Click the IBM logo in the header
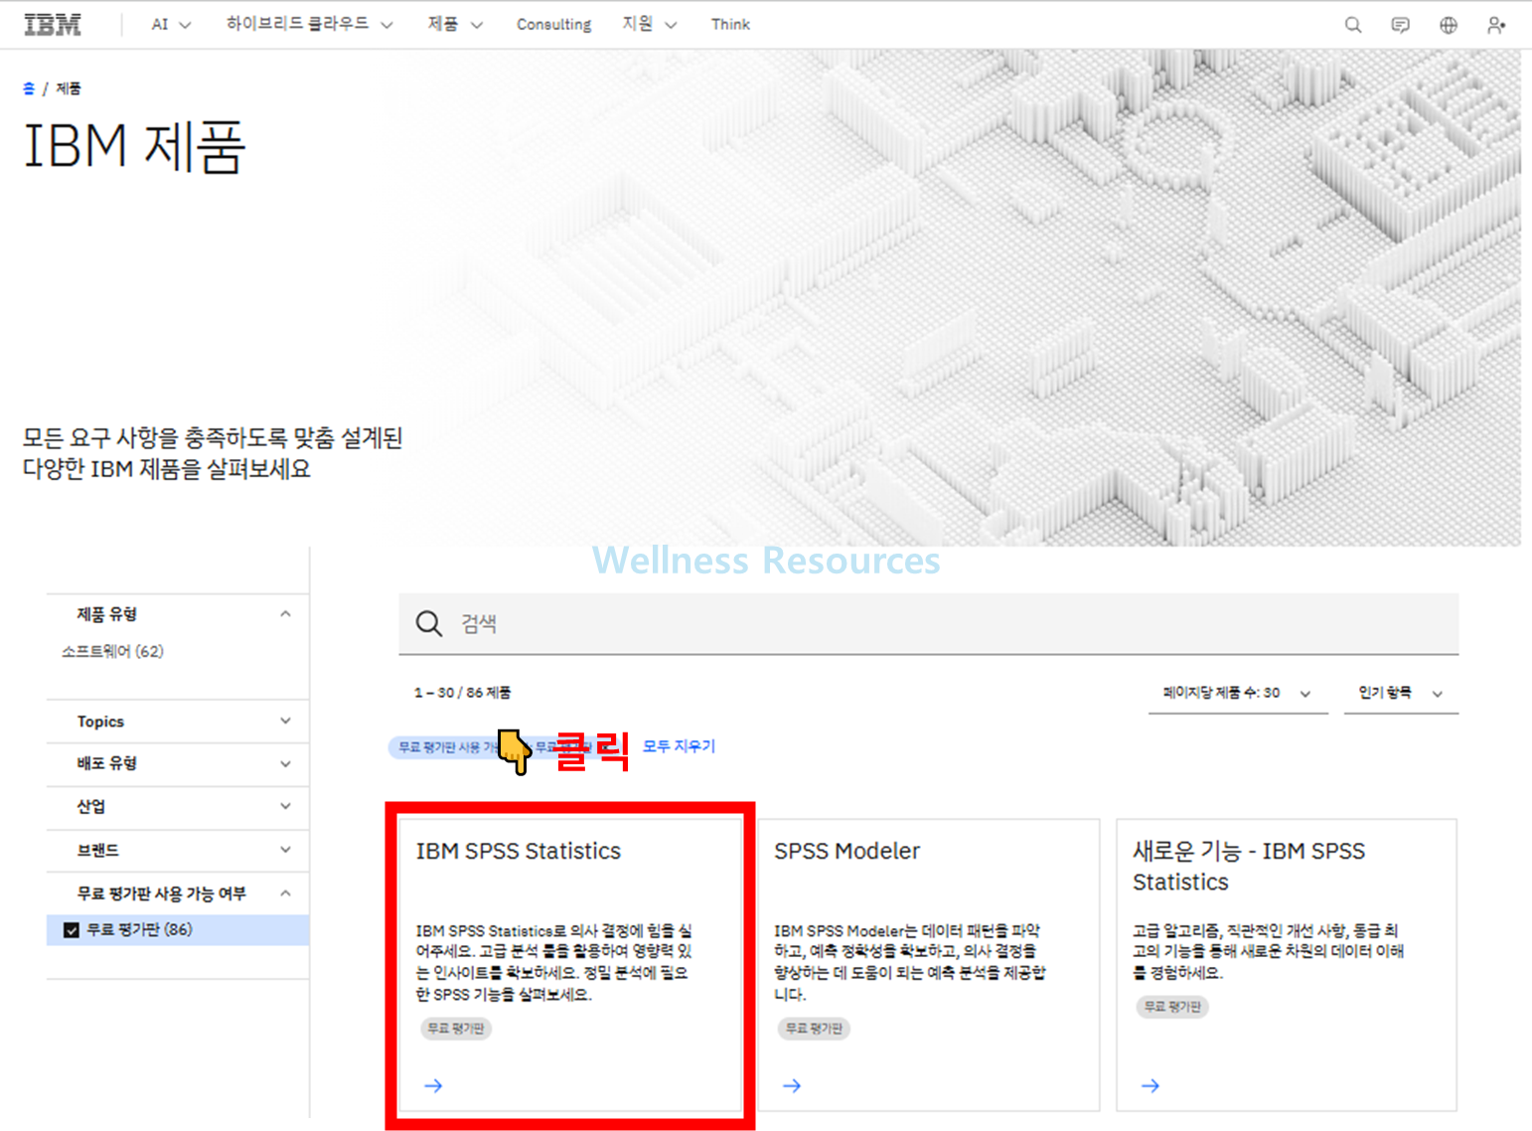This screenshot has width=1532, height=1131. coord(53,25)
